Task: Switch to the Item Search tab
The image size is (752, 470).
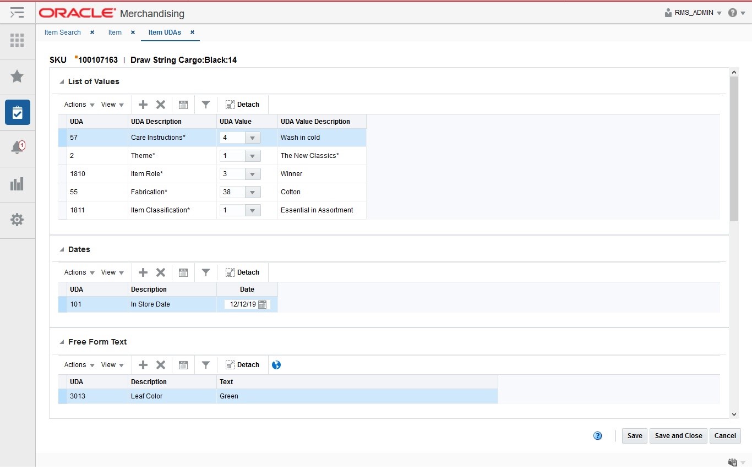Action: pyautogui.click(x=63, y=32)
